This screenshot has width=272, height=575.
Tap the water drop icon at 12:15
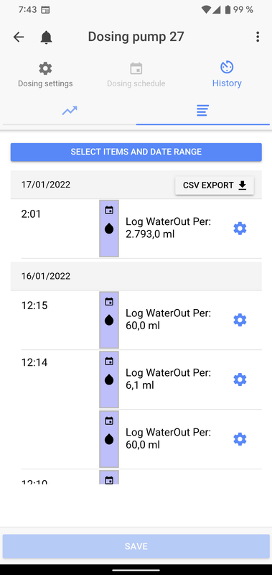tap(109, 320)
